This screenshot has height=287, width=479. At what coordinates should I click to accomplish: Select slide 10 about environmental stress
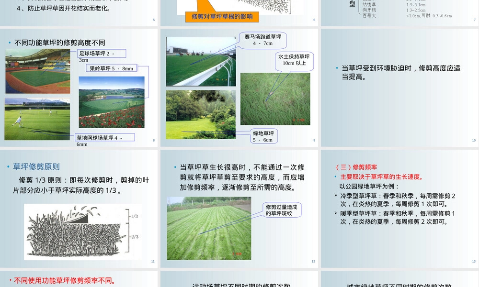400,88
